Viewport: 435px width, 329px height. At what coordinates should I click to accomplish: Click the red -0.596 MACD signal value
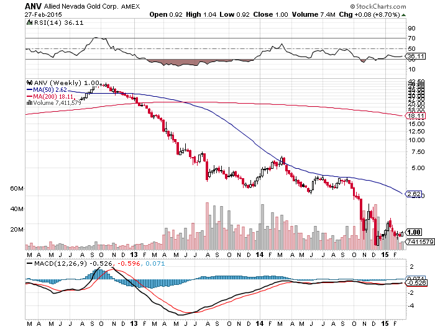(129, 263)
